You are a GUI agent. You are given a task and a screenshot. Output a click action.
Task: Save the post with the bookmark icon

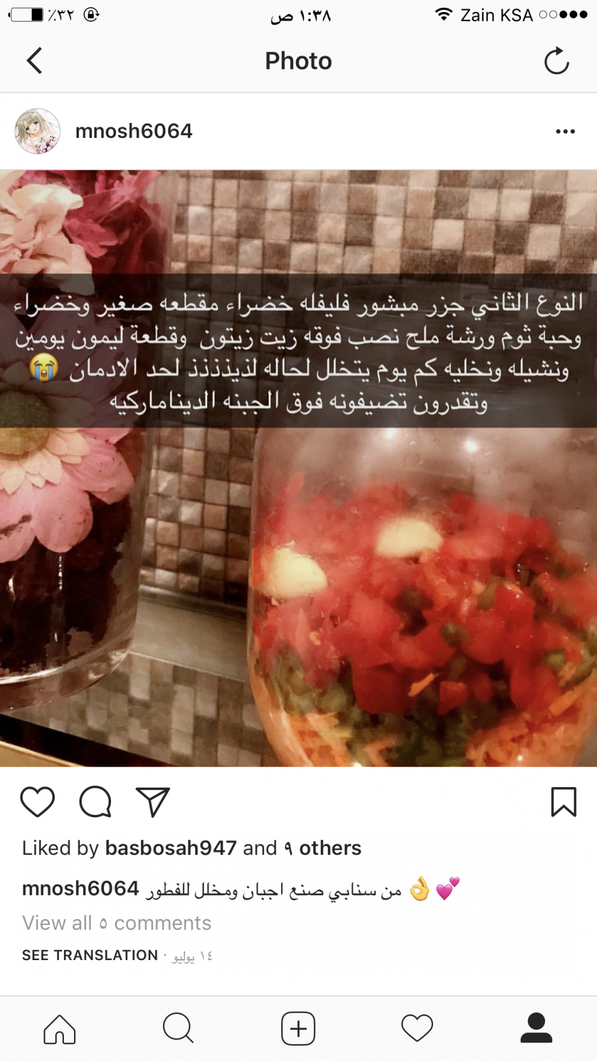(564, 801)
